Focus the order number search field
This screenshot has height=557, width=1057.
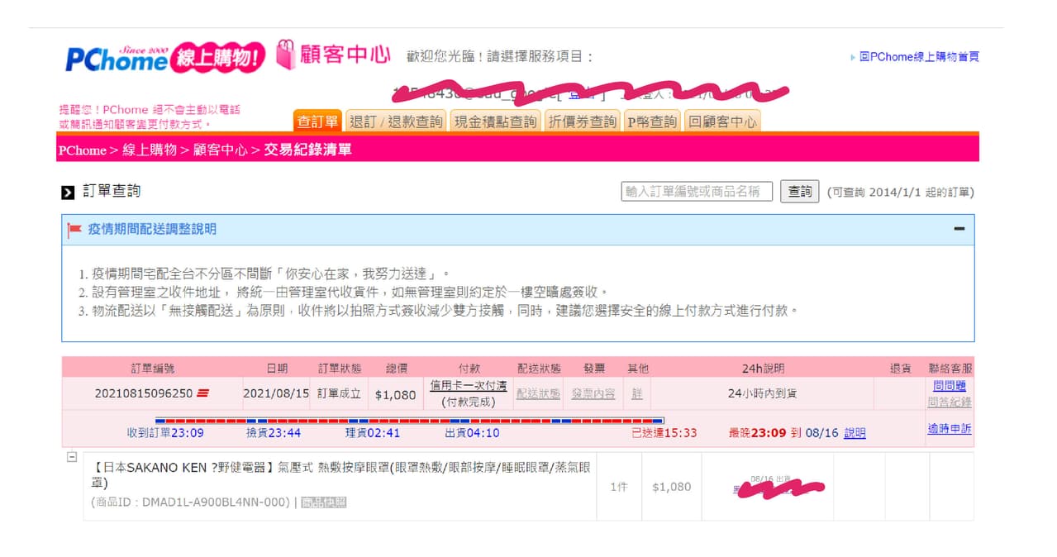point(697,192)
